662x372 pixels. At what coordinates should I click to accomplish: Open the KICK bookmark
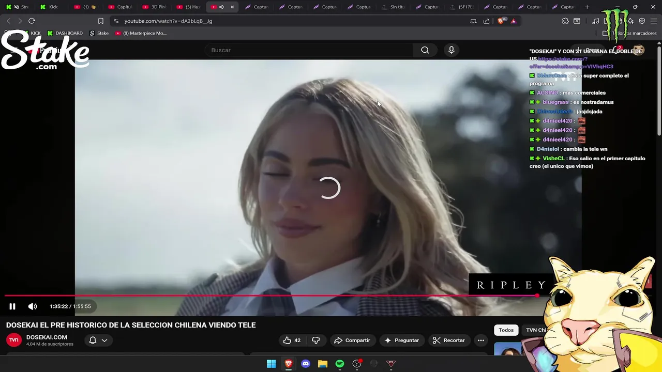(31, 33)
